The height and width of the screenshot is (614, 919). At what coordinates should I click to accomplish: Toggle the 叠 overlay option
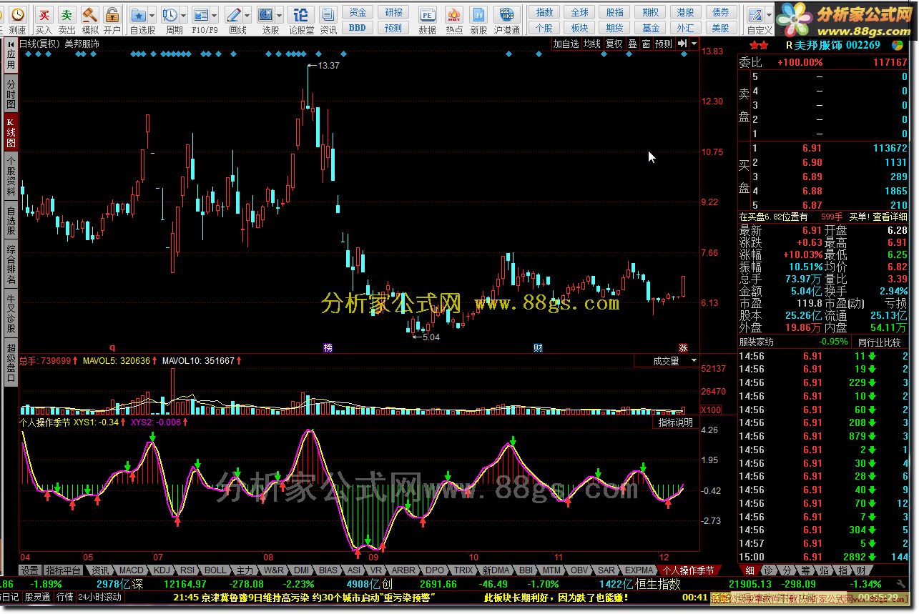632,44
